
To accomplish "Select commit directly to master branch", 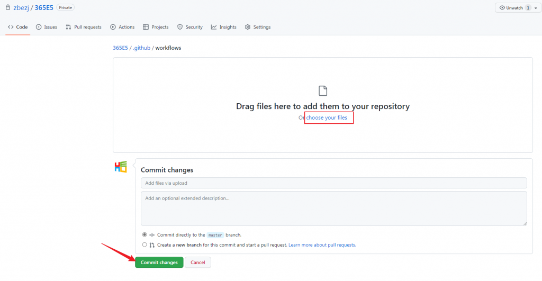I will click(144, 234).
